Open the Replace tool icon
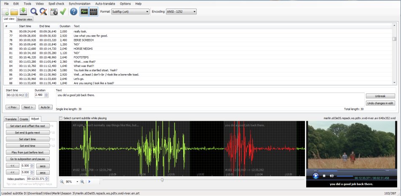 43,12
